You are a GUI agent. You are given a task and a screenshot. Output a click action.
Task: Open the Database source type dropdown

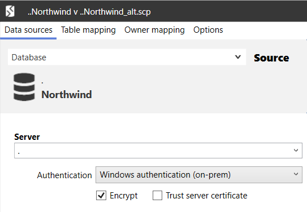coord(127,57)
